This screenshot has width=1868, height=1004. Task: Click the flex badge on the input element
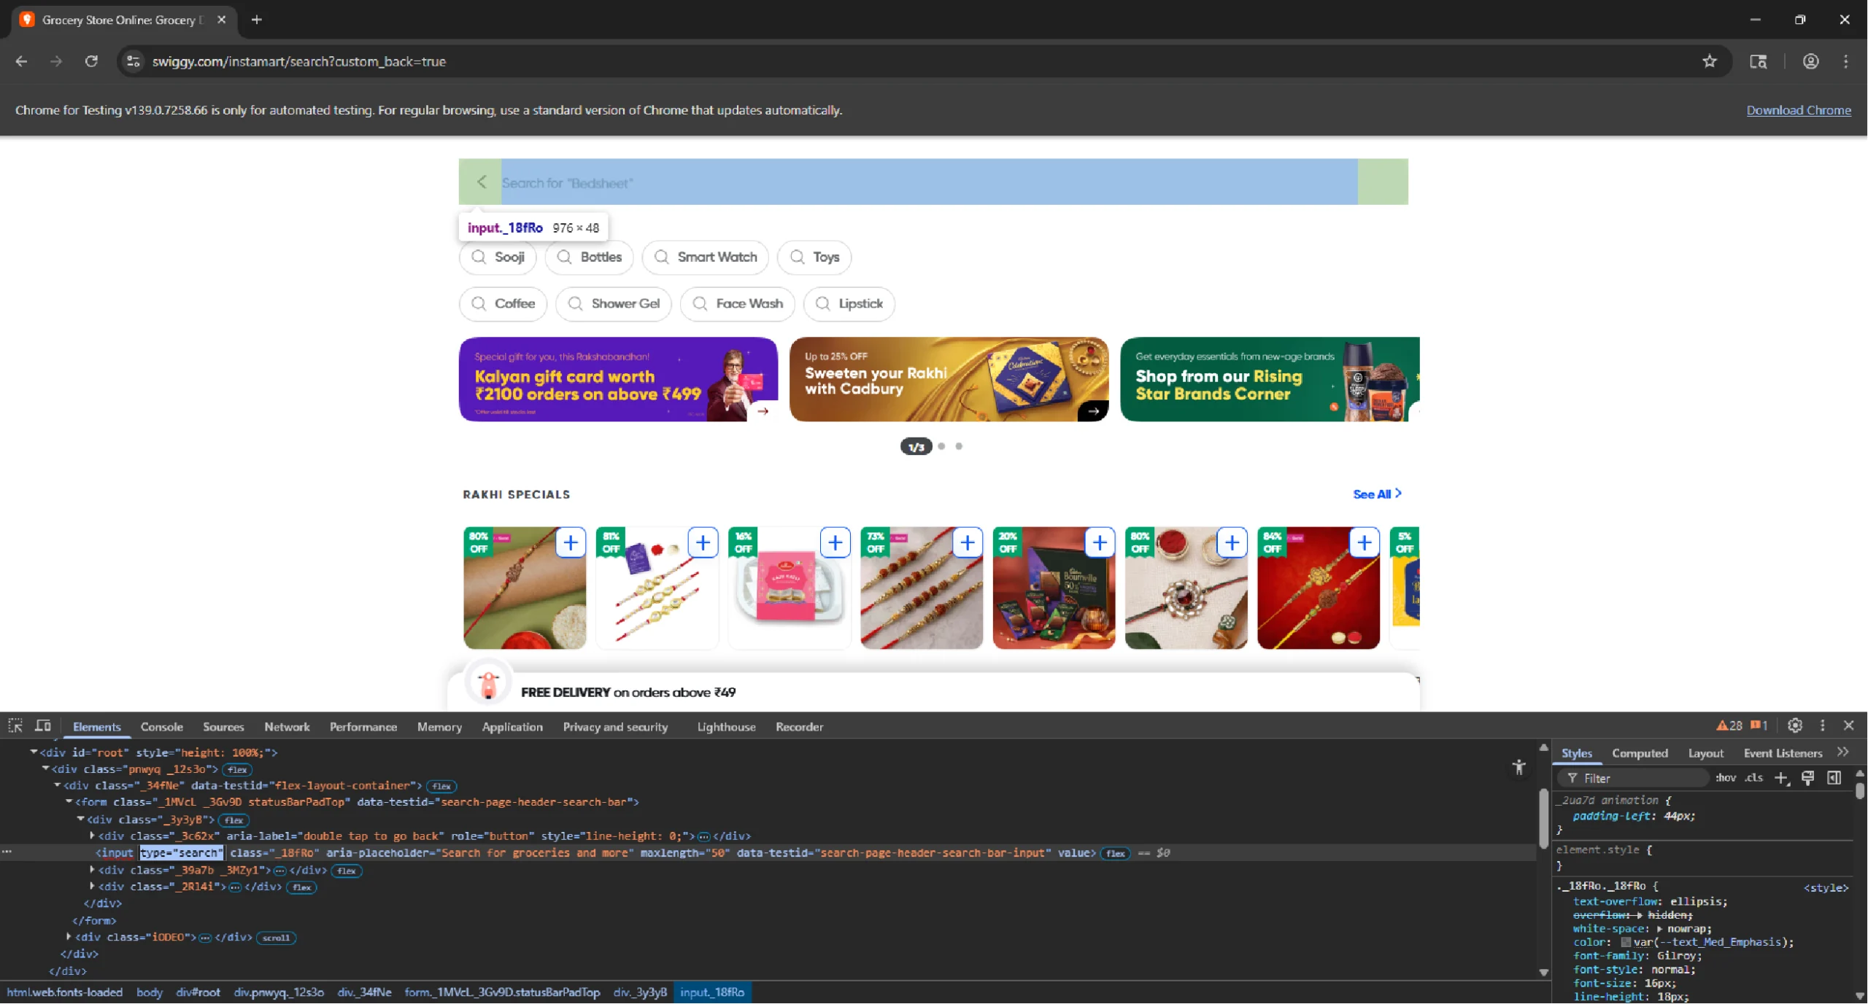coord(1115,853)
